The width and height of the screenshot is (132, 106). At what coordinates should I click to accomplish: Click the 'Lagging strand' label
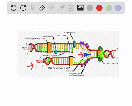(x=25, y=48)
